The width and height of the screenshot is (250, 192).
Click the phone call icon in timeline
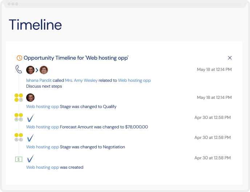click(x=19, y=69)
